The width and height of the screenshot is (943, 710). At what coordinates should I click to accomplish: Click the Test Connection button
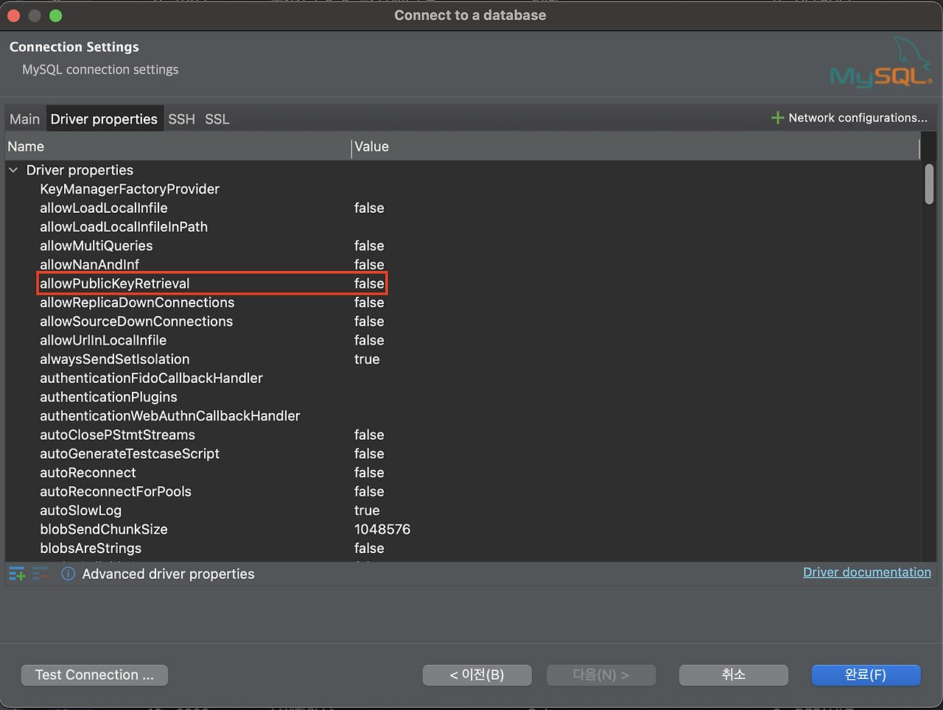point(94,675)
